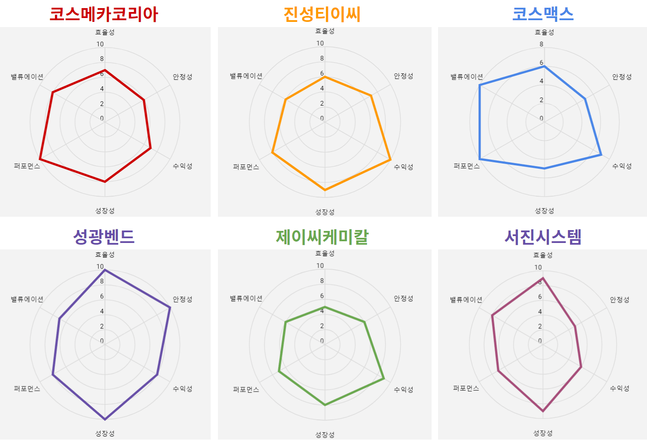Select 퍼포먼스 label in 코스맥스 chart
The width and height of the screenshot is (647, 440).
466,166
